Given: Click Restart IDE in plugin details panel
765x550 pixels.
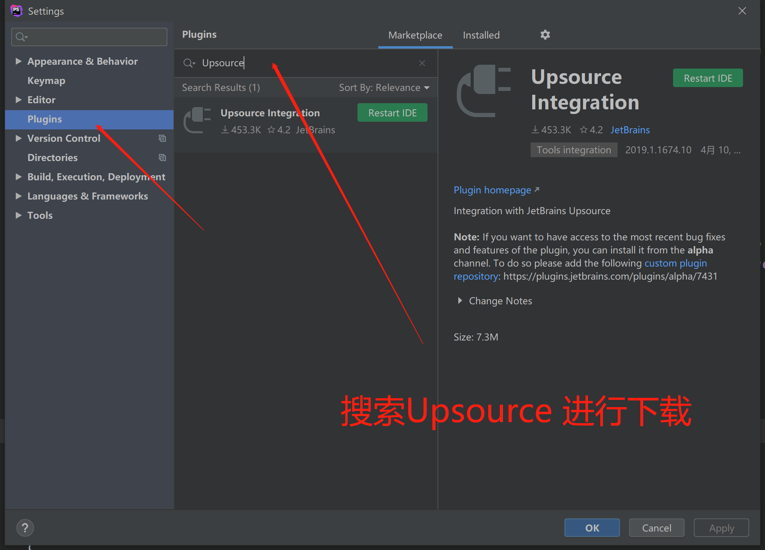Looking at the screenshot, I should (708, 78).
